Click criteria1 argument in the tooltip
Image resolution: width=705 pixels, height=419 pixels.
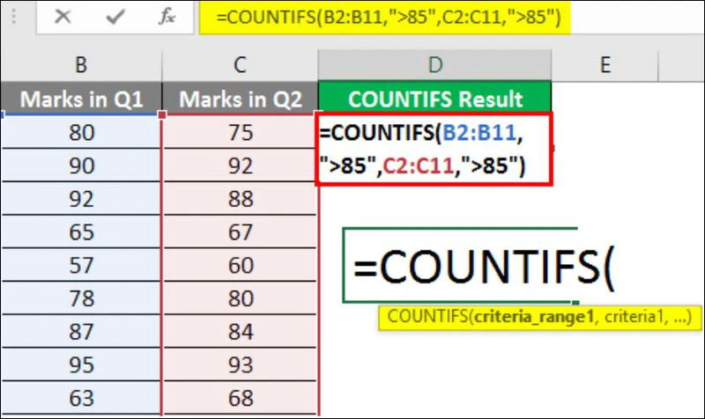pos(634,317)
